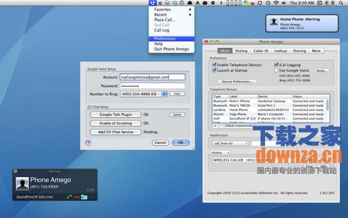Viewport: 348px width, 218px height.
Task: Click the Bluetooth icon in menu bar
Action: [221, 3]
